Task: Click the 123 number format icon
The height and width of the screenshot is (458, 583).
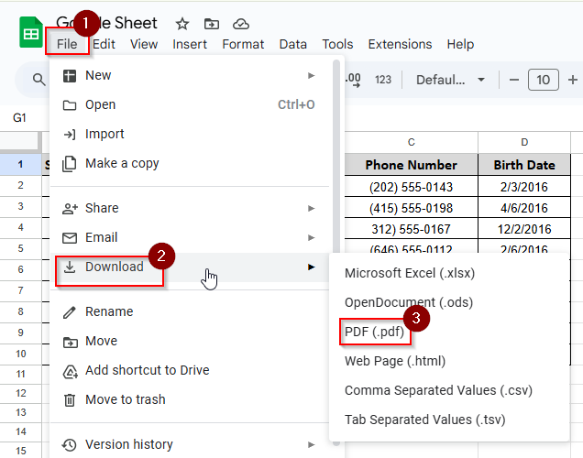Action: click(383, 80)
